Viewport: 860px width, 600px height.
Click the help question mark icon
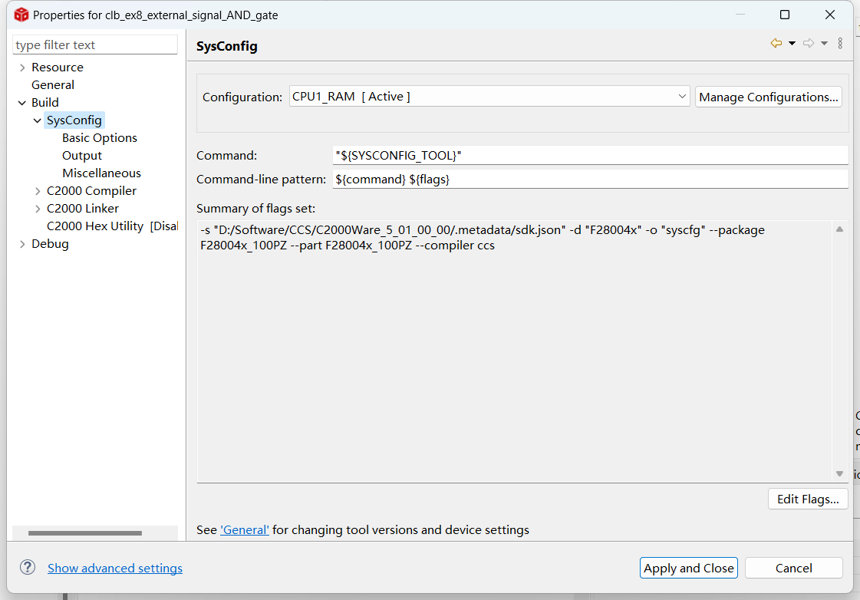tap(28, 568)
